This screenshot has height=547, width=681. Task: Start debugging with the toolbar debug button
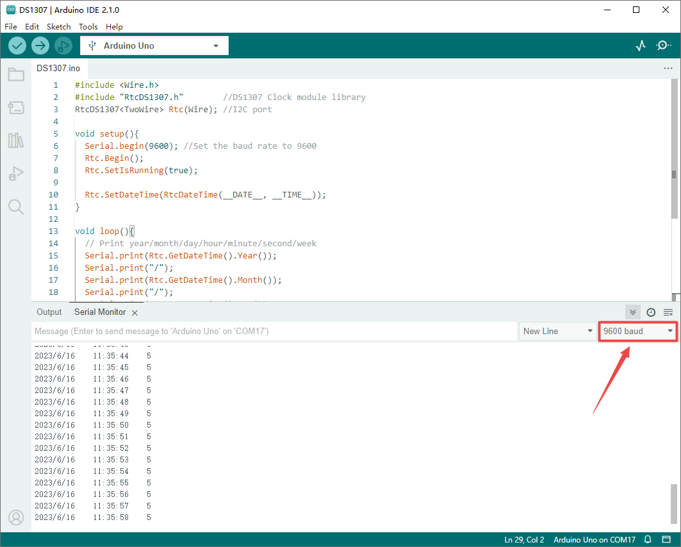(x=63, y=46)
